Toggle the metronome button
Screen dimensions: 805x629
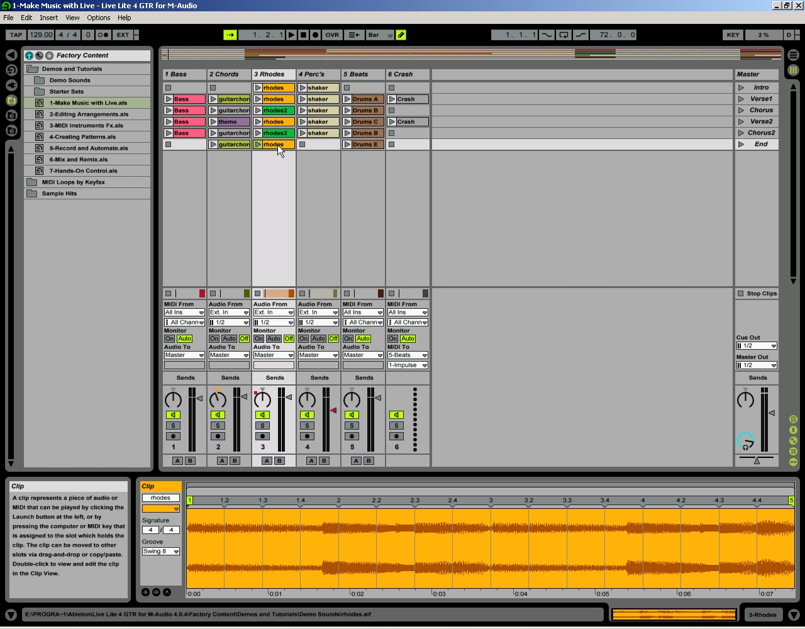click(104, 35)
